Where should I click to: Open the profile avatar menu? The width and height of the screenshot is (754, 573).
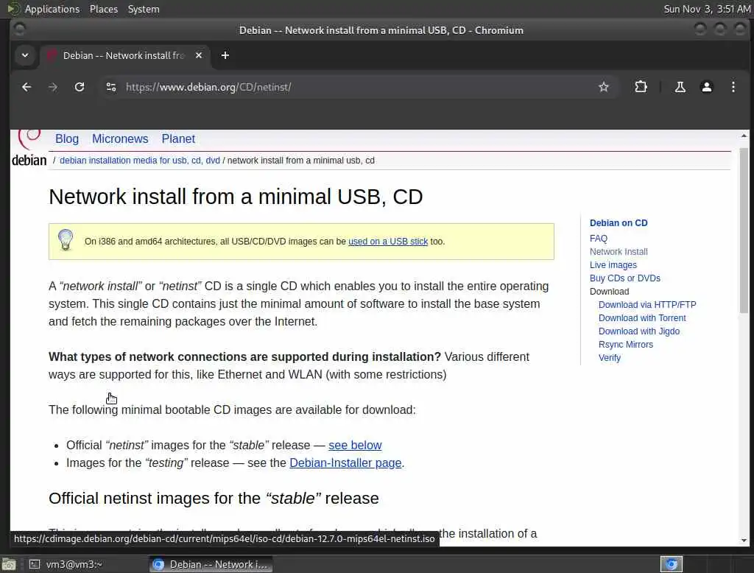[x=706, y=87]
